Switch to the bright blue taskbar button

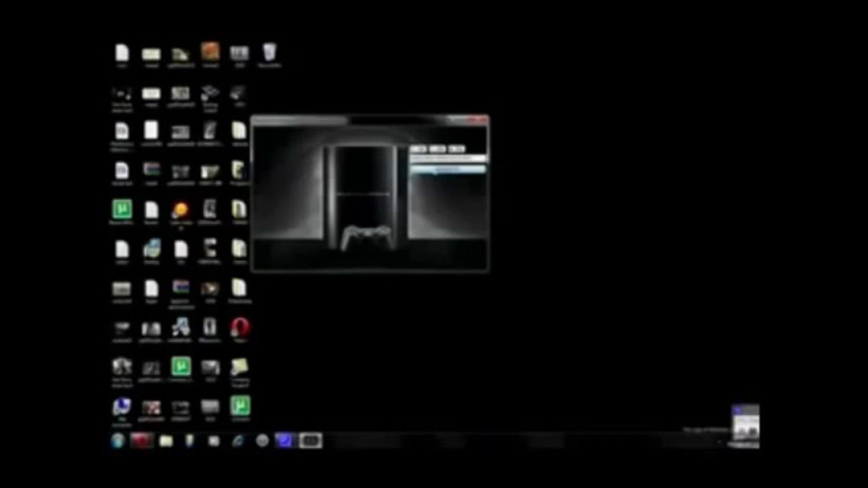[284, 441]
